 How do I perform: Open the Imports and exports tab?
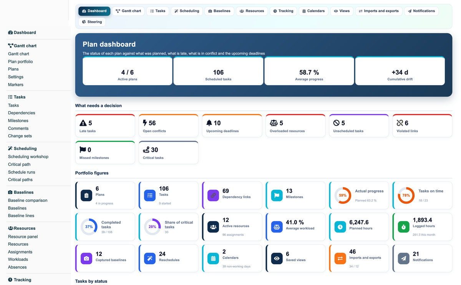(x=379, y=11)
